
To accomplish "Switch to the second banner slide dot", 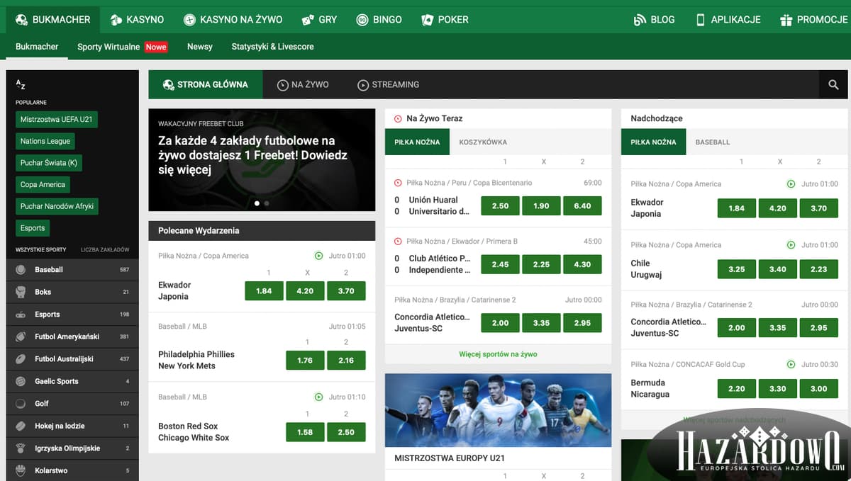I will (x=267, y=203).
